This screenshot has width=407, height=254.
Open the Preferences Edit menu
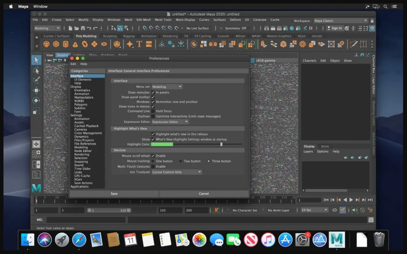(x=73, y=64)
